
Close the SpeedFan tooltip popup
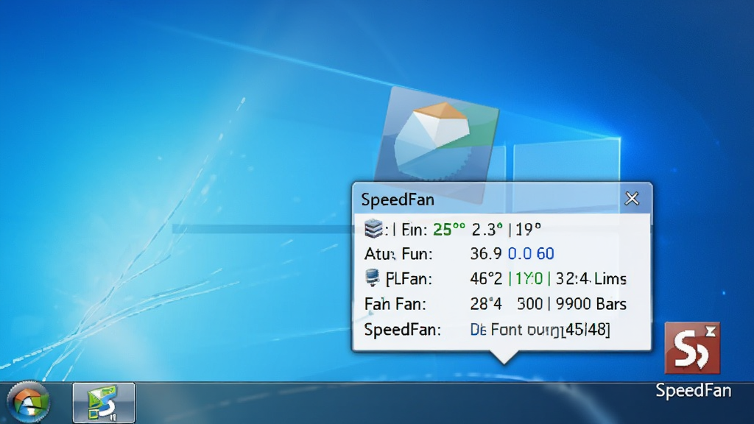click(632, 199)
